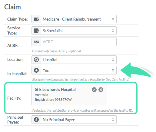156x132 pixels.
Task: Open the Location Hospital dropdown
Action: click(79, 60)
